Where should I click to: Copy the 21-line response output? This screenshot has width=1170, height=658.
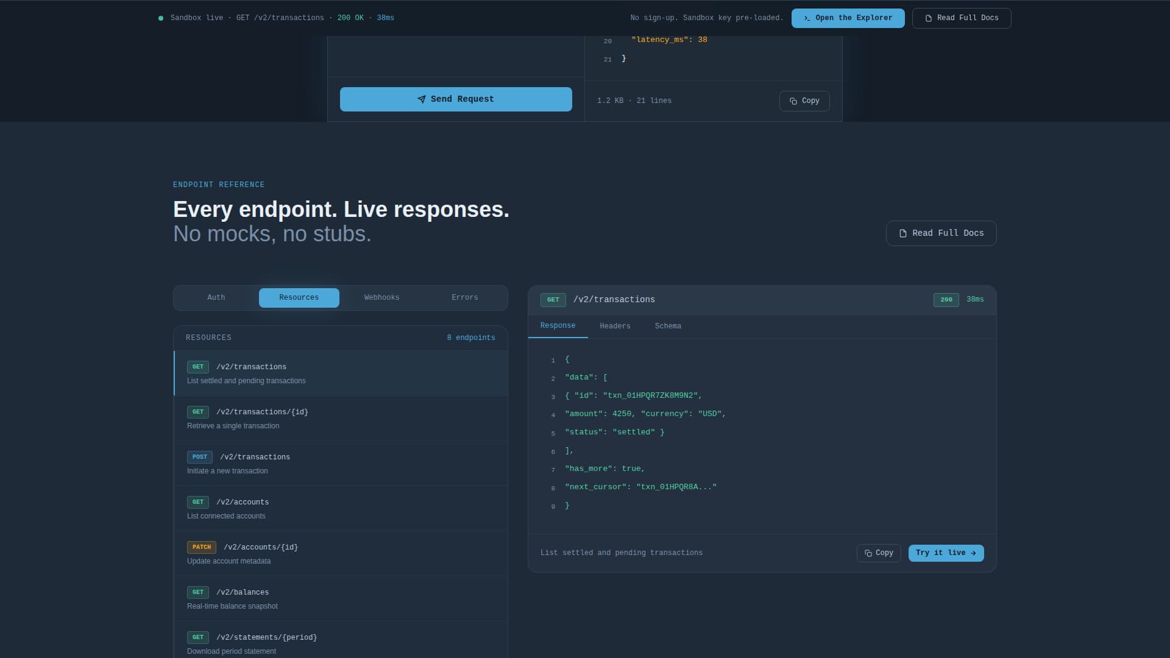(804, 101)
